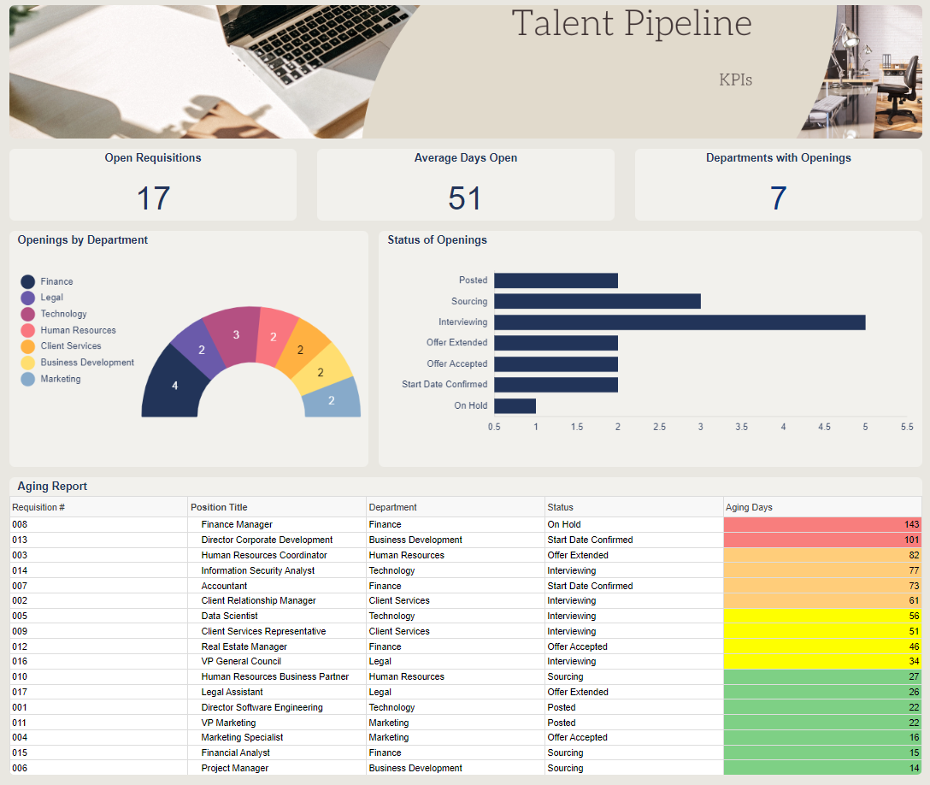
Task: Click the Legal legend color dot
Action: [x=28, y=298]
